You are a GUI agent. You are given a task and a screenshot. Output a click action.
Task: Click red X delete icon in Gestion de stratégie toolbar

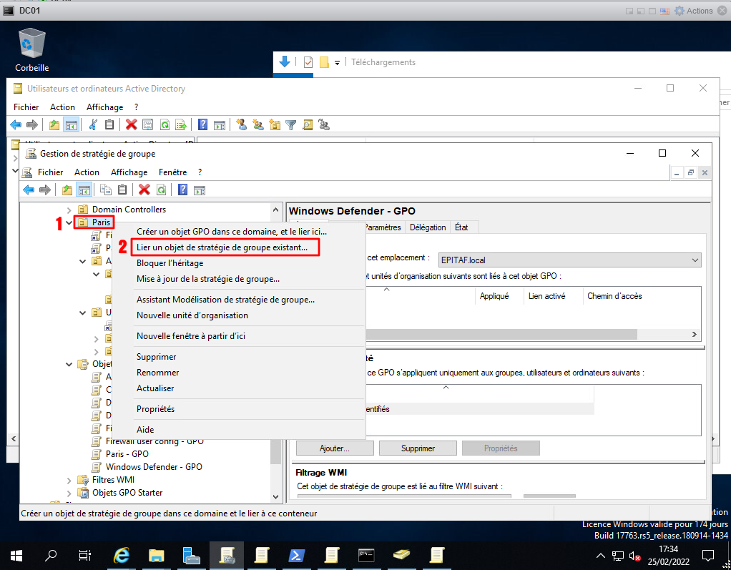(144, 190)
